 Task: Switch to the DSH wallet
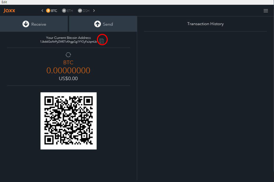pyautogui.click(x=83, y=11)
